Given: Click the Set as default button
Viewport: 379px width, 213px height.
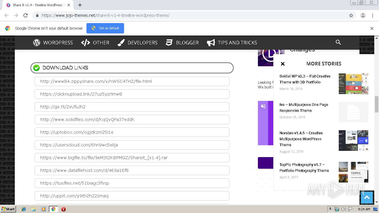Looking at the screenshot, I should pyautogui.click(x=105, y=28).
